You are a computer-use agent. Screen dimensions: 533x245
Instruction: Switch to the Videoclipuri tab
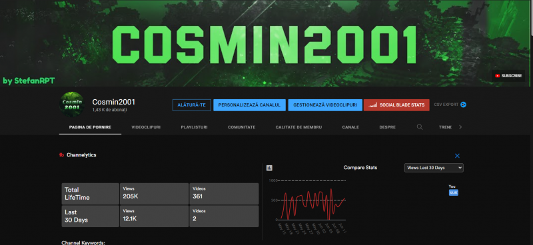point(146,127)
